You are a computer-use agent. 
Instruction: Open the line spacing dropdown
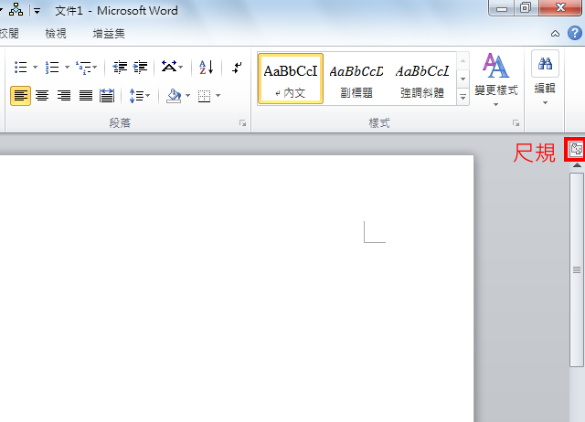point(139,95)
